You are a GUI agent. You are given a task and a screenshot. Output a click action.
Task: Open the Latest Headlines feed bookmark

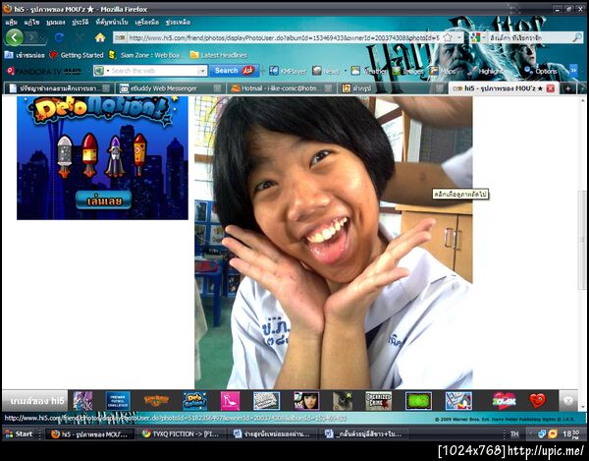click(x=219, y=55)
